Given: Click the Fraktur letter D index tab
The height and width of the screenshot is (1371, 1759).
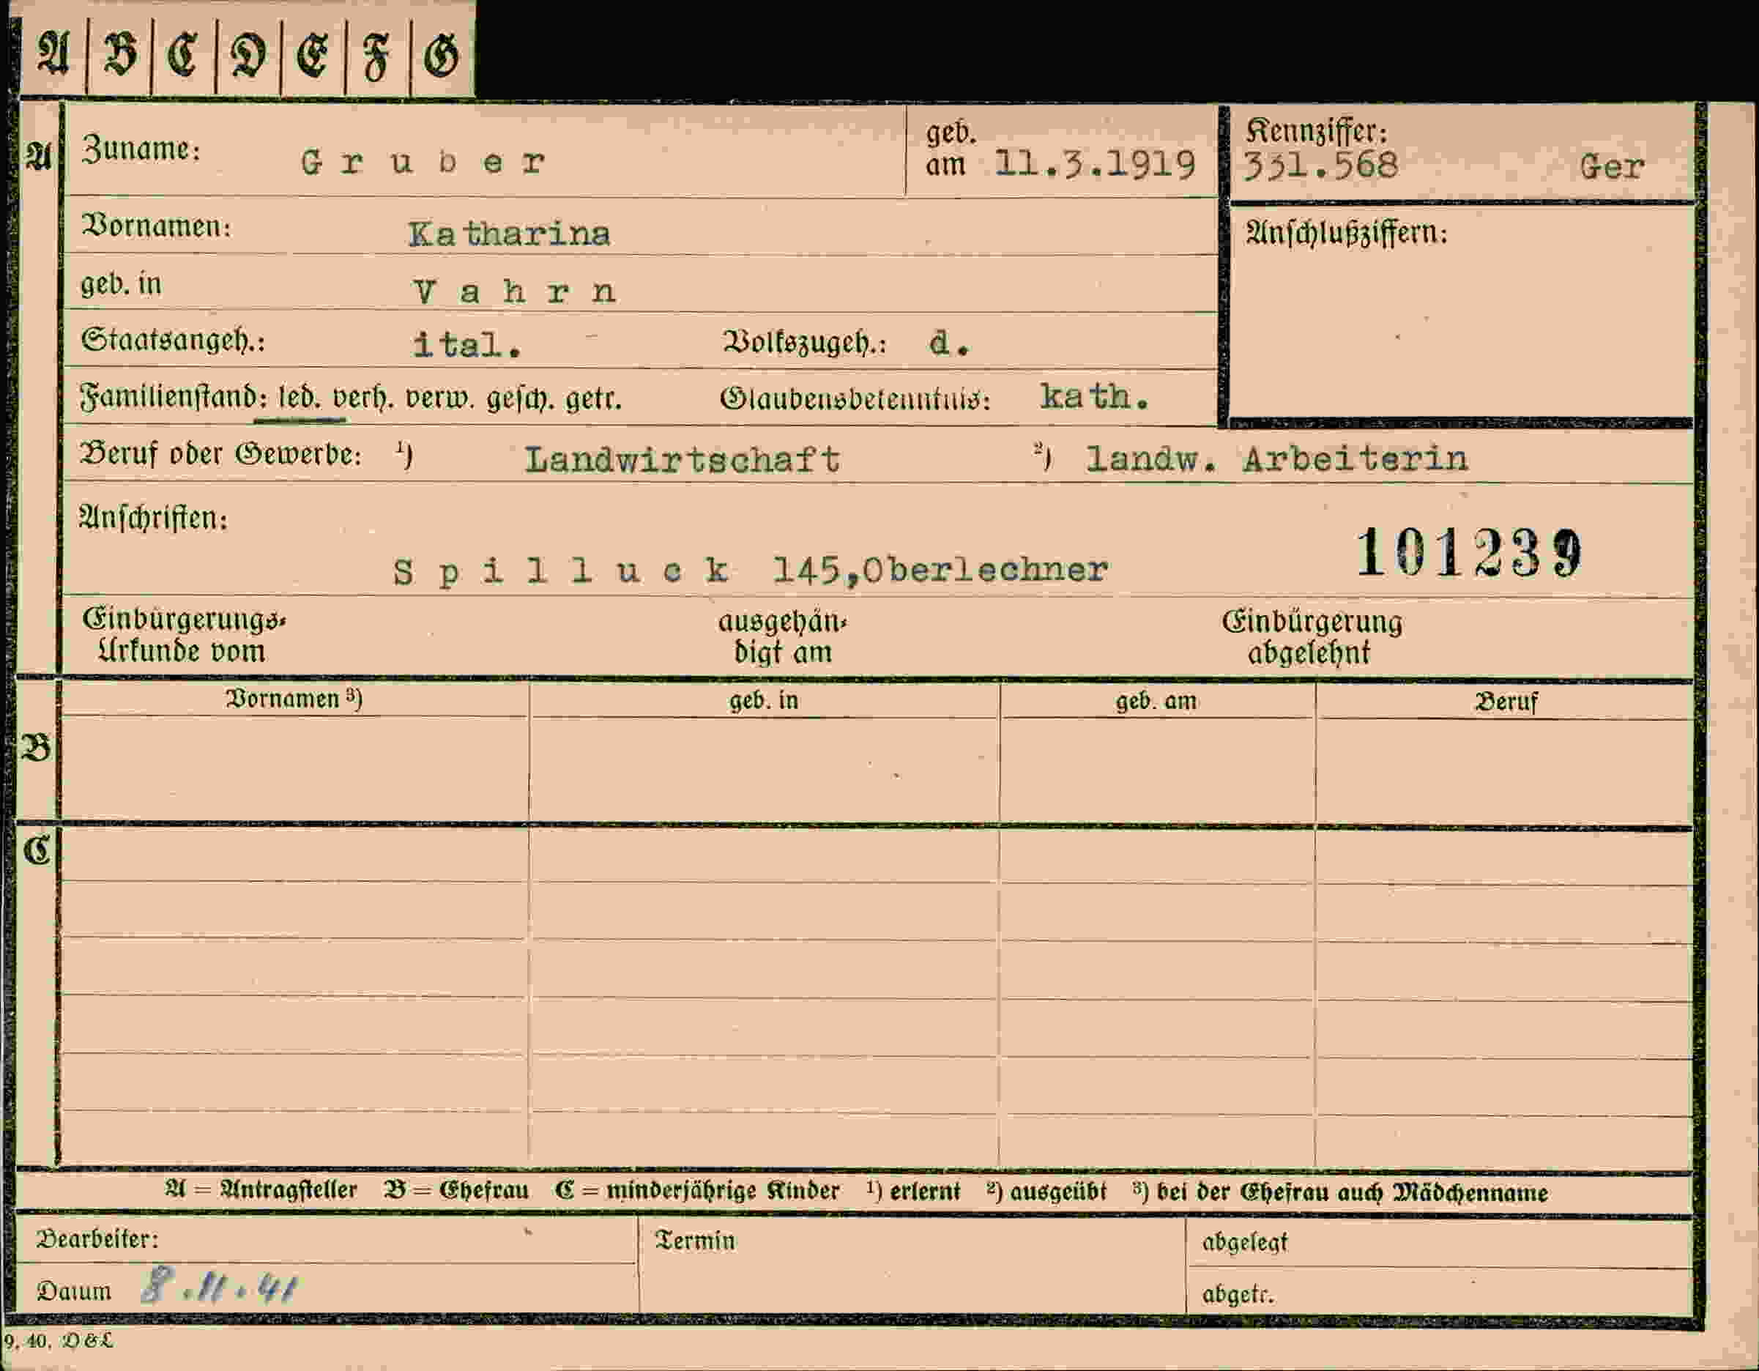Looking at the screenshot, I should (x=248, y=54).
